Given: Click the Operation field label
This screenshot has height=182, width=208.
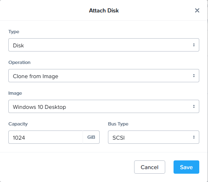Looking at the screenshot, I should [x=20, y=62].
